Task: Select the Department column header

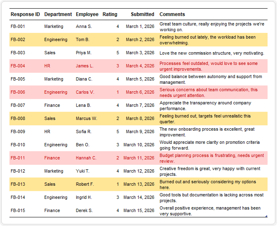Action: tap(58, 14)
